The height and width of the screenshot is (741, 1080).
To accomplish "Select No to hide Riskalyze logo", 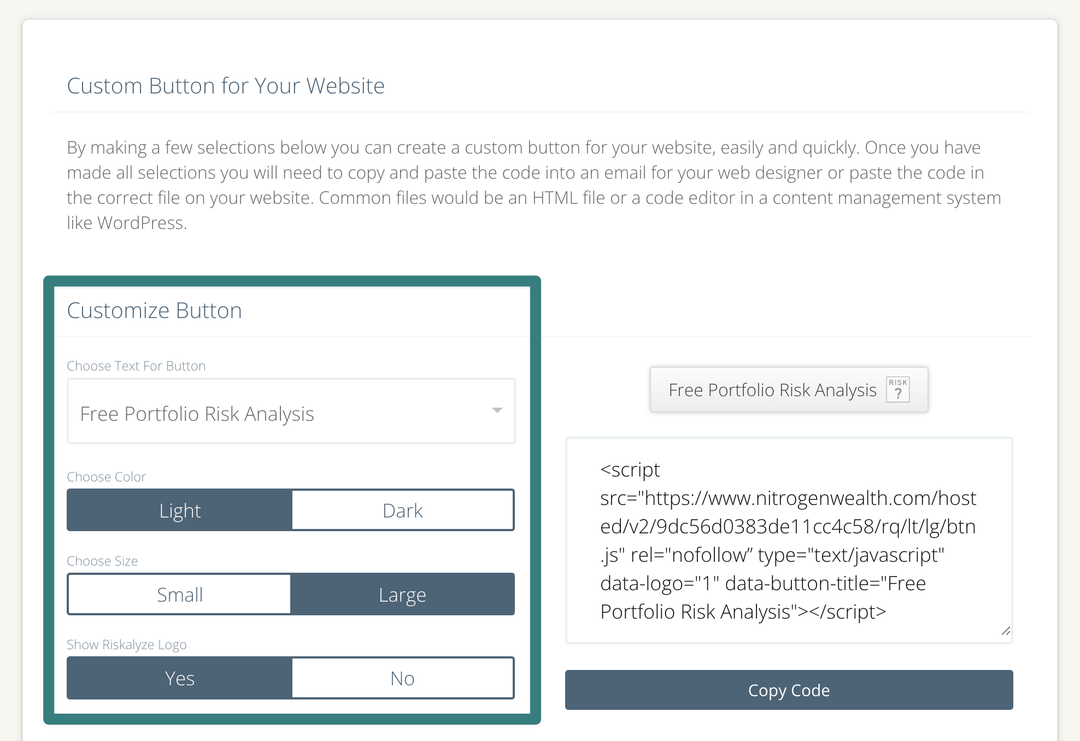I will (x=403, y=678).
